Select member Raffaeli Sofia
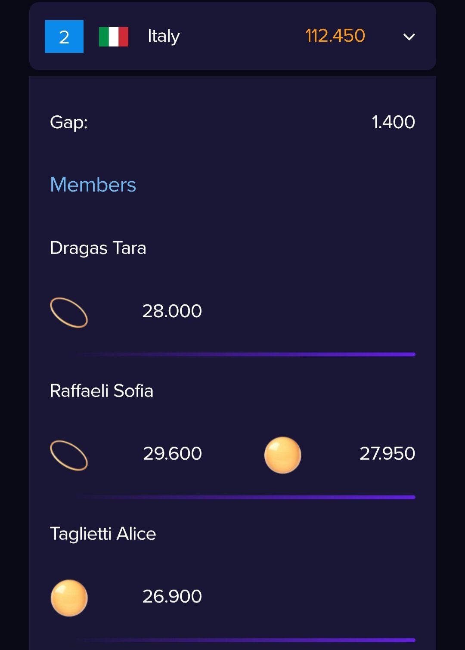 point(102,391)
